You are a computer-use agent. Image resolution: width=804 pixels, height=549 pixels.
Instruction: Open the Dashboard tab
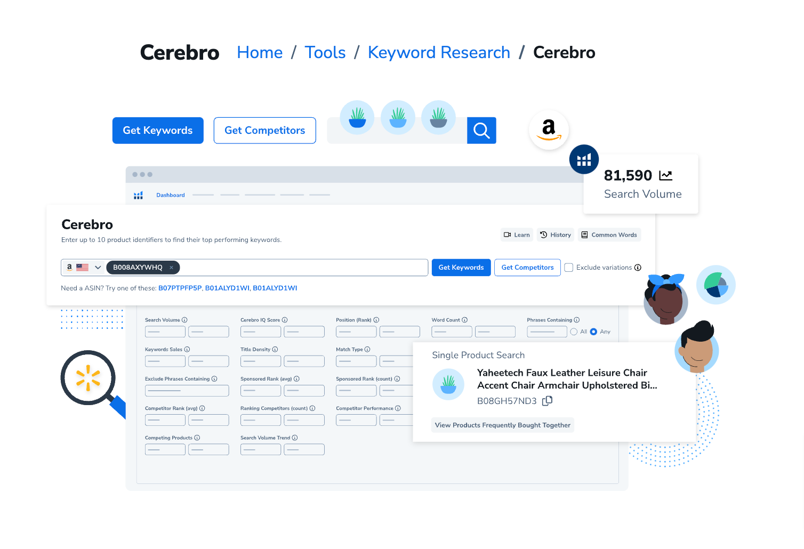171,195
